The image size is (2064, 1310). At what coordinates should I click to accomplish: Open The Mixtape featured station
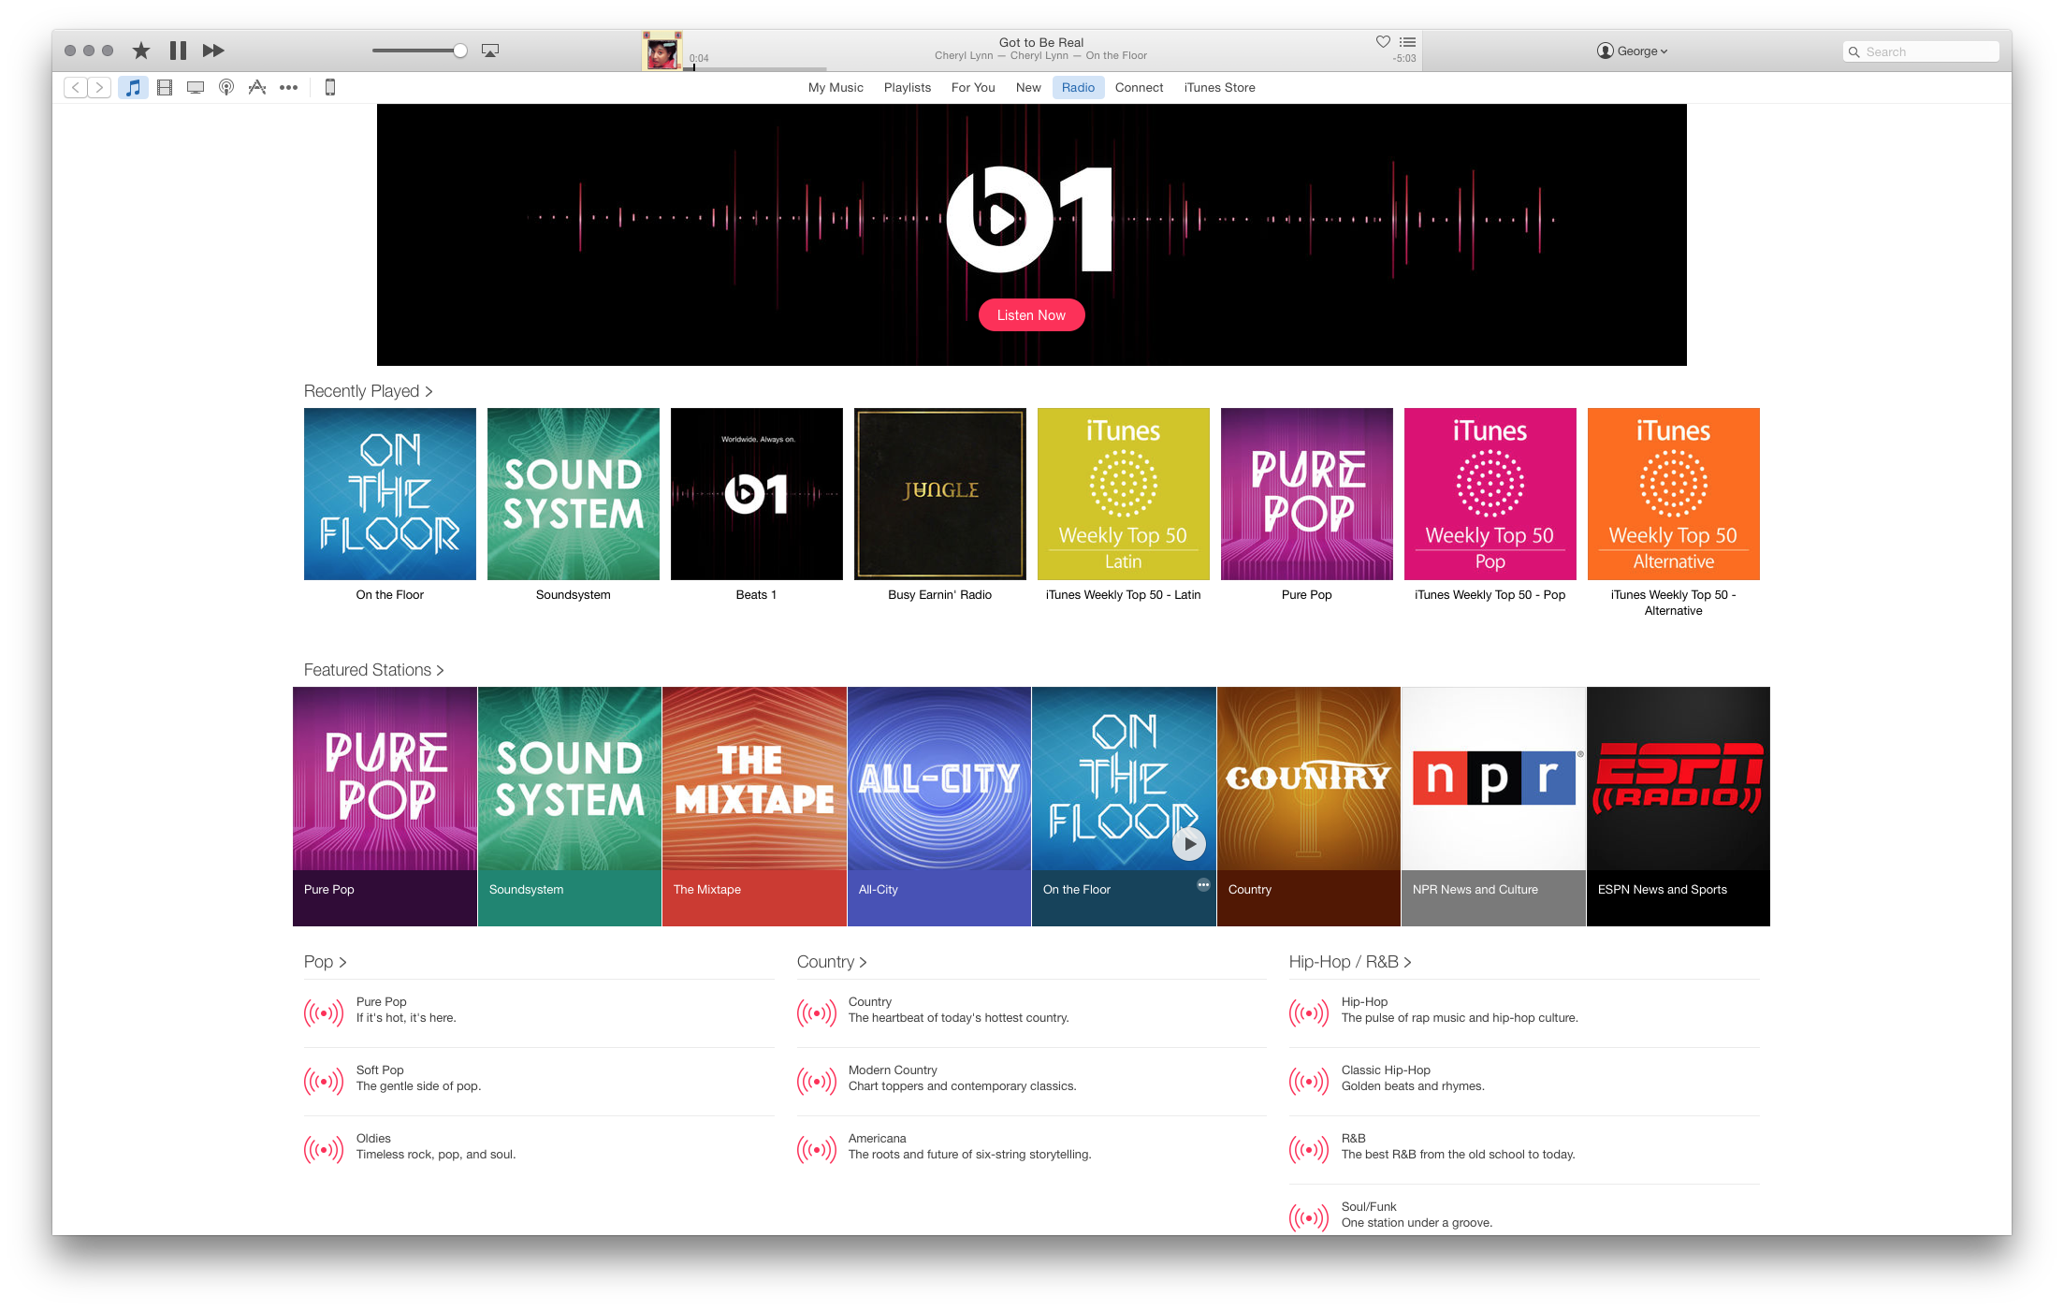tap(754, 806)
